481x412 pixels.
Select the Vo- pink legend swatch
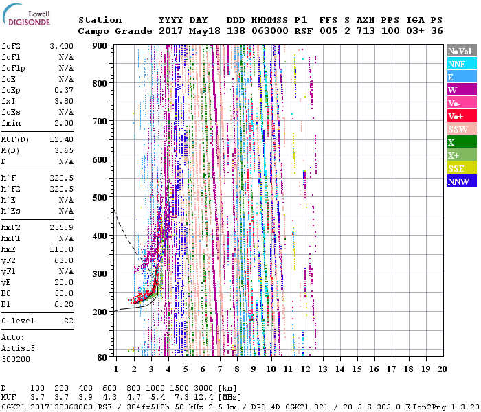[x=462, y=102]
